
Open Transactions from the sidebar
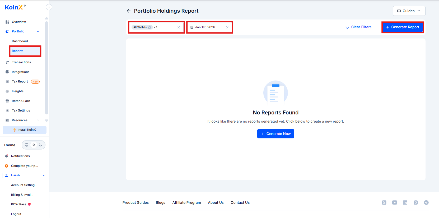pos(21,62)
